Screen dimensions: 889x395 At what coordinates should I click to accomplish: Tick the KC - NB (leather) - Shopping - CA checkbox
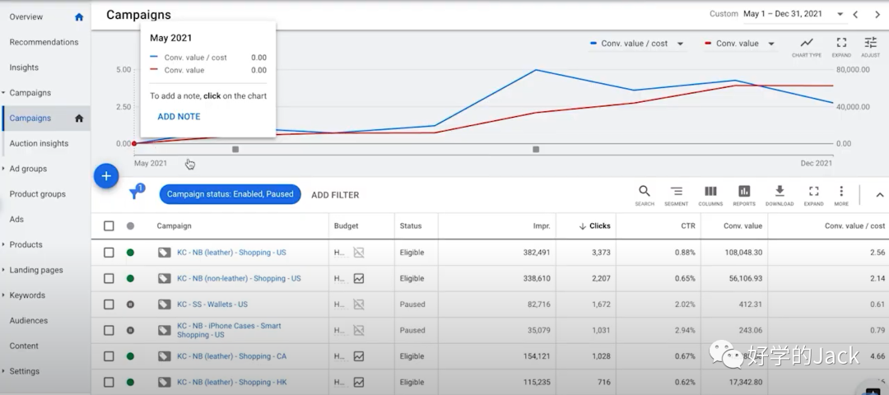109,356
